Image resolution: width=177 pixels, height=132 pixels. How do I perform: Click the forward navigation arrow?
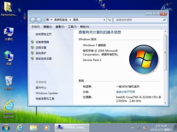pos(39,20)
